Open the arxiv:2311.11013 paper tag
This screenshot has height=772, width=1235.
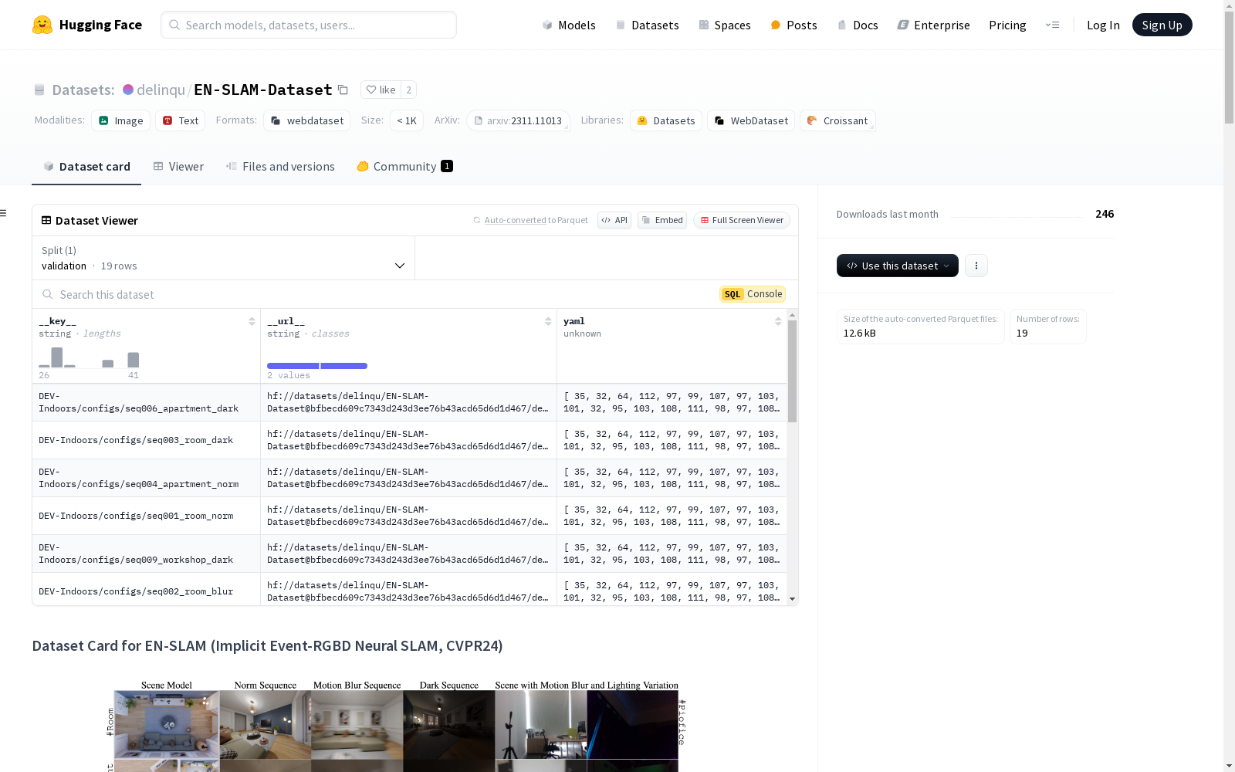518,120
